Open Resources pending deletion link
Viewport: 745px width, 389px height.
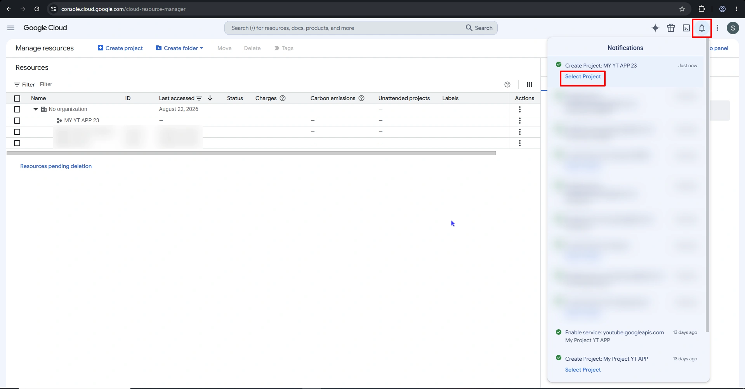[56, 166]
